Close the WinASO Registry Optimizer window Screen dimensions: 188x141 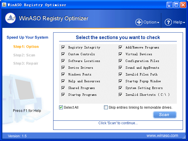pos(183,5)
